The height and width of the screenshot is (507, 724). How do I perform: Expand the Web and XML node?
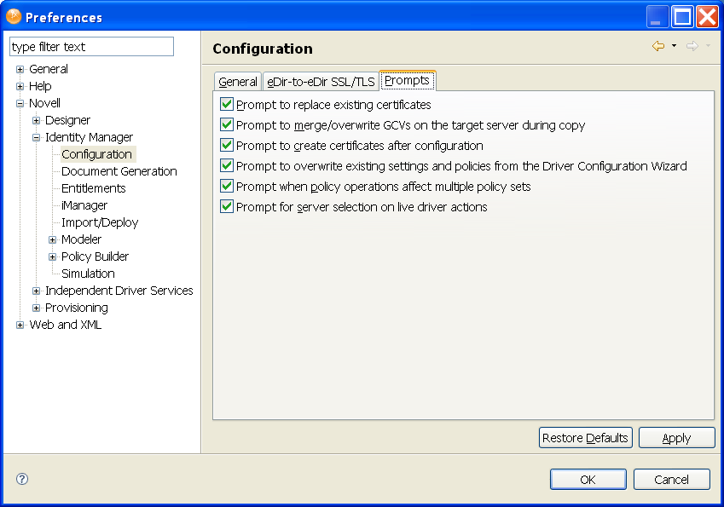click(x=20, y=325)
